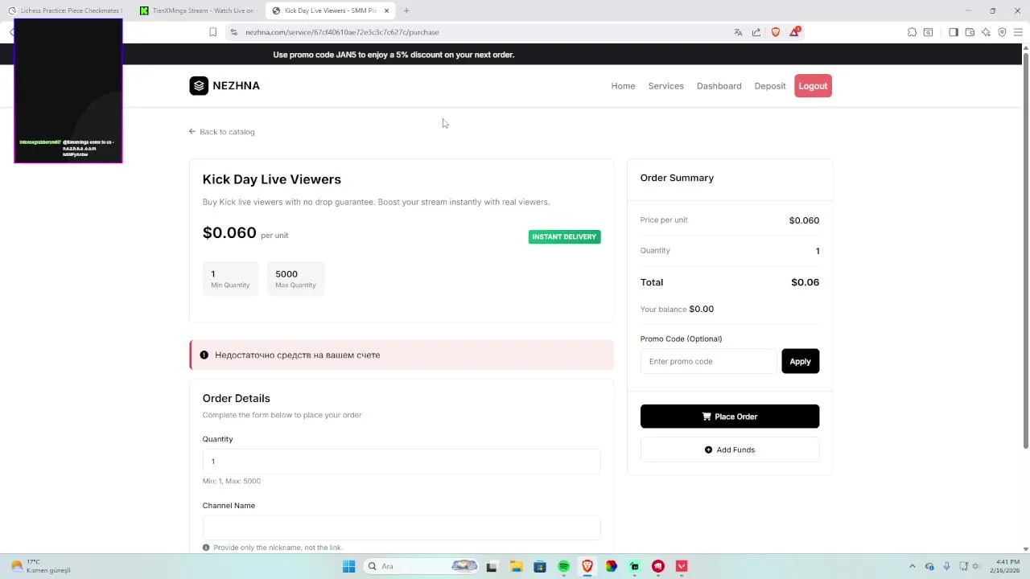Go to Home in the site navigation
Image resolution: width=1030 pixels, height=579 pixels.
623,86
